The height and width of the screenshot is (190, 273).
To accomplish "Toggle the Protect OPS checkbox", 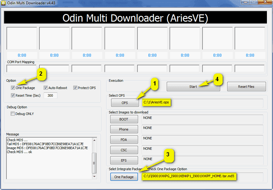I will pos(75,88).
